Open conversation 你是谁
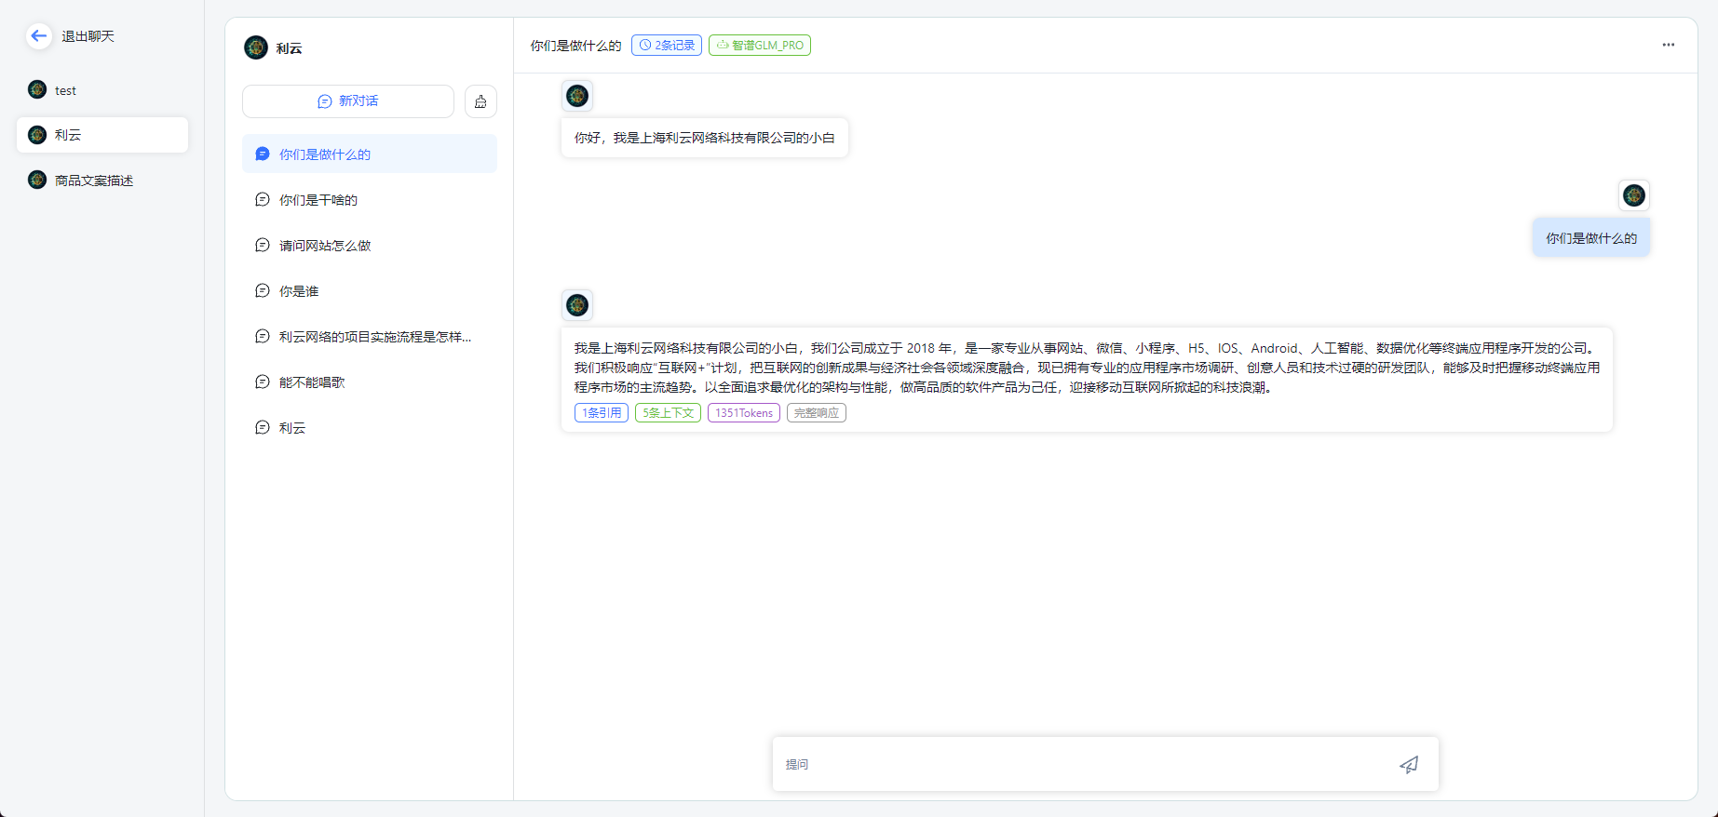 (370, 290)
